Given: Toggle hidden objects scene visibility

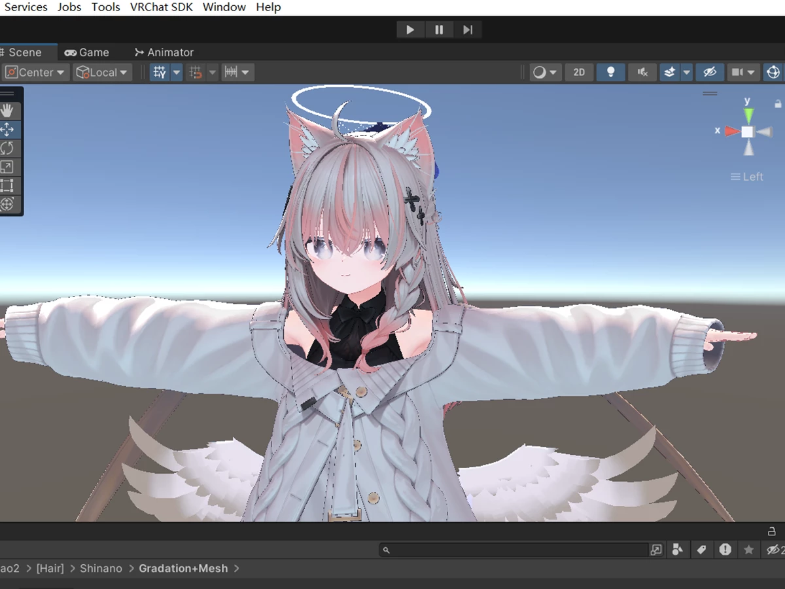Looking at the screenshot, I should [710, 73].
